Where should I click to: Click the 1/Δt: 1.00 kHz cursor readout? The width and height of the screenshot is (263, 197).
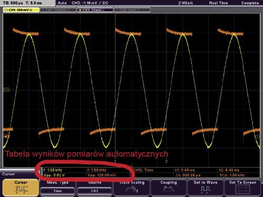click(232, 175)
